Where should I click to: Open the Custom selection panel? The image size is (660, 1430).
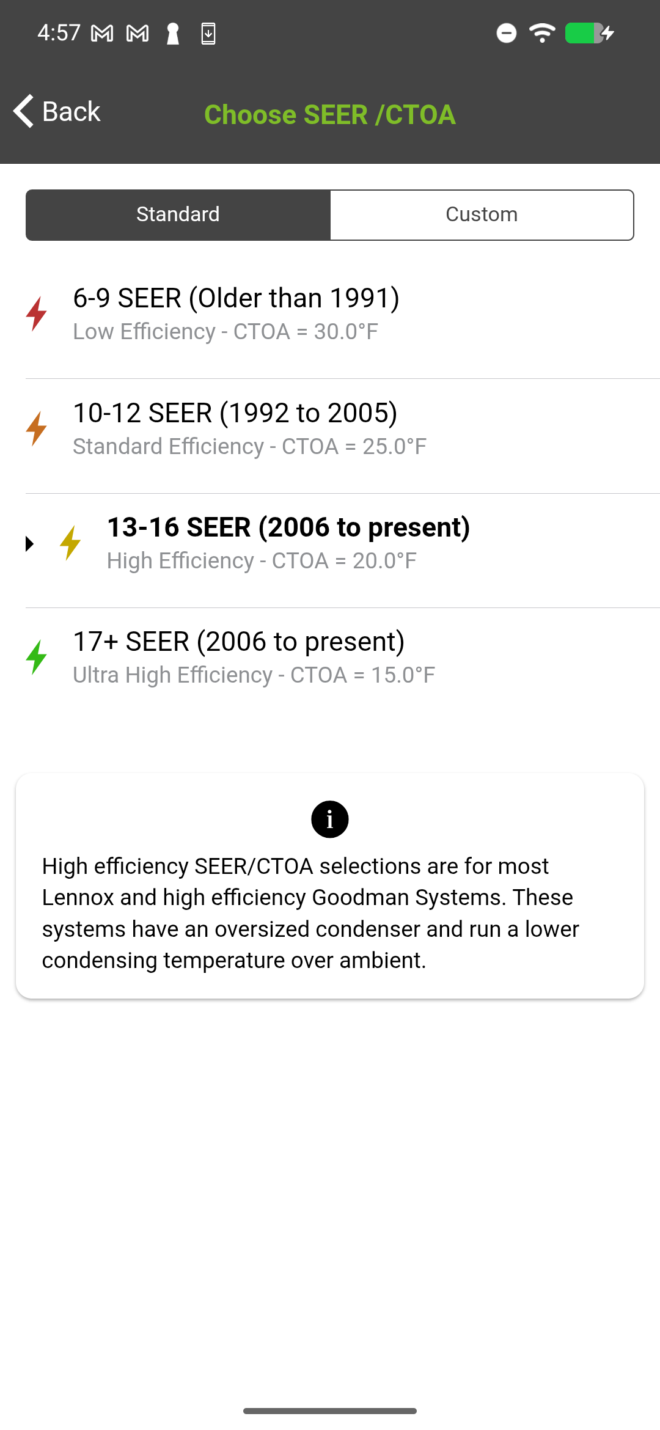click(x=482, y=215)
